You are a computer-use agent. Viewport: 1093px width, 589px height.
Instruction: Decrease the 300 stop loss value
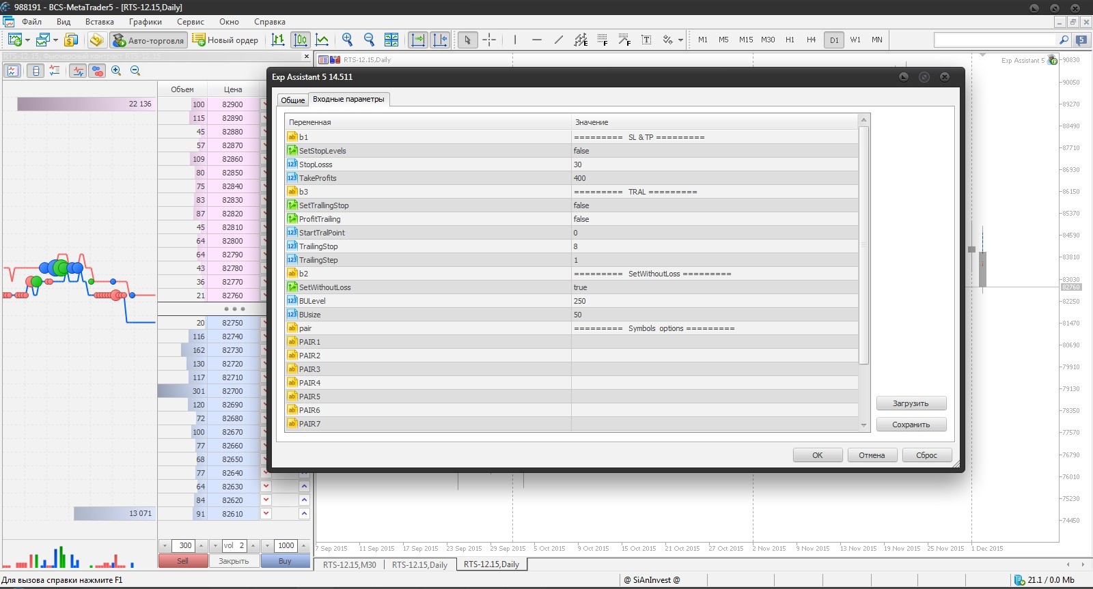point(165,546)
